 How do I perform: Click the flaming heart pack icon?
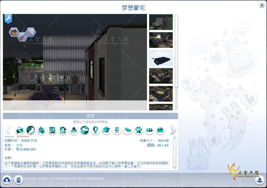[x=41, y=130]
